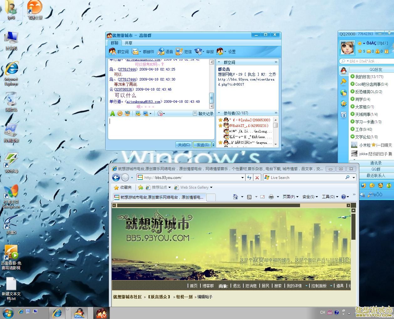Open the IE address bar history dropdown
This screenshot has width=394, height=319.
pyautogui.click(x=242, y=177)
